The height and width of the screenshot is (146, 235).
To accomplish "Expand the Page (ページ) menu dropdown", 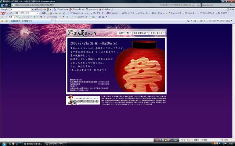I will 212,21.
